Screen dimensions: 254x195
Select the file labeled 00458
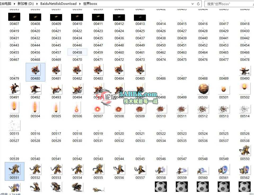click(77, 52)
